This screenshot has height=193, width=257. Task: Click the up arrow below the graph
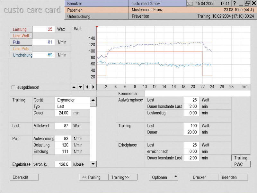pos(74,87)
